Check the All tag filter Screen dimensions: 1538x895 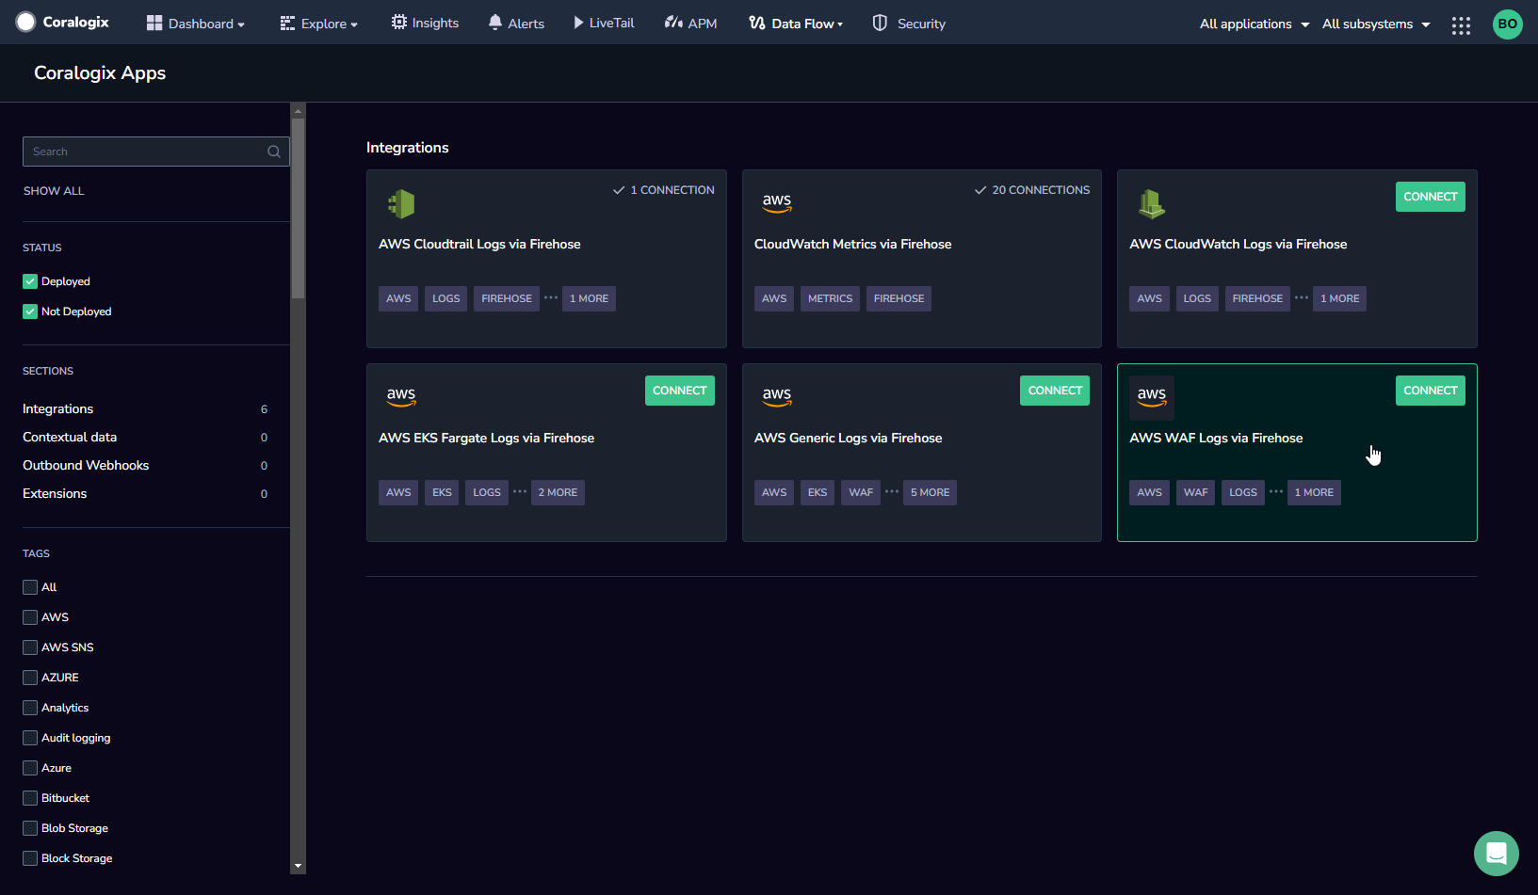coord(30,587)
